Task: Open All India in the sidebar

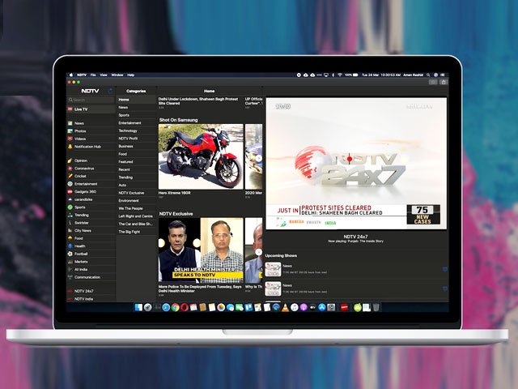Action: tap(91, 269)
